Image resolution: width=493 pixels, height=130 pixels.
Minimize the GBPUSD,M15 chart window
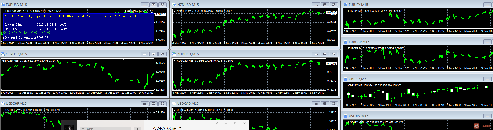tap(145, 54)
